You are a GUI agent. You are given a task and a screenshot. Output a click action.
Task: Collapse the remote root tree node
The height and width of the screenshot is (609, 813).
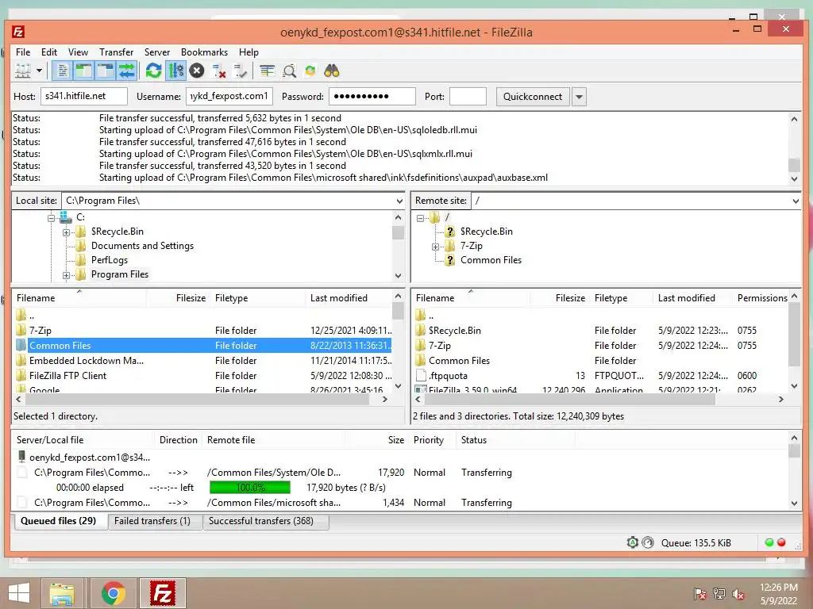coord(421,218)
